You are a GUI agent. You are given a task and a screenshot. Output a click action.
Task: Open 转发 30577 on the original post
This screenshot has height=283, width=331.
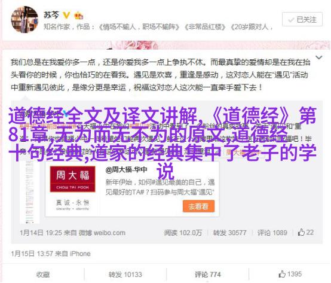pos(229,233)
